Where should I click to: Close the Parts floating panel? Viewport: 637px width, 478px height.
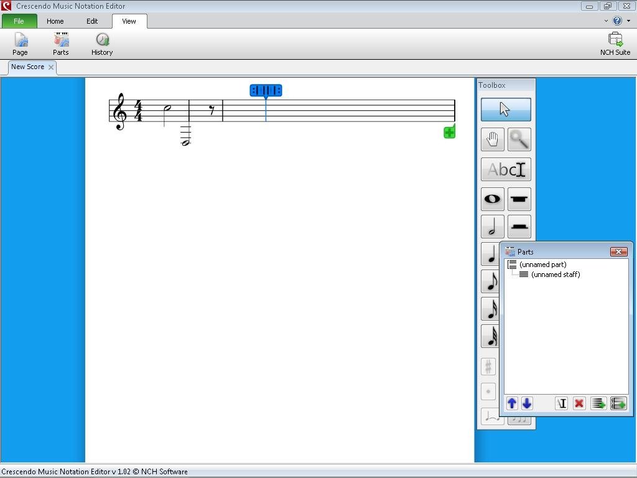point(619,251)
